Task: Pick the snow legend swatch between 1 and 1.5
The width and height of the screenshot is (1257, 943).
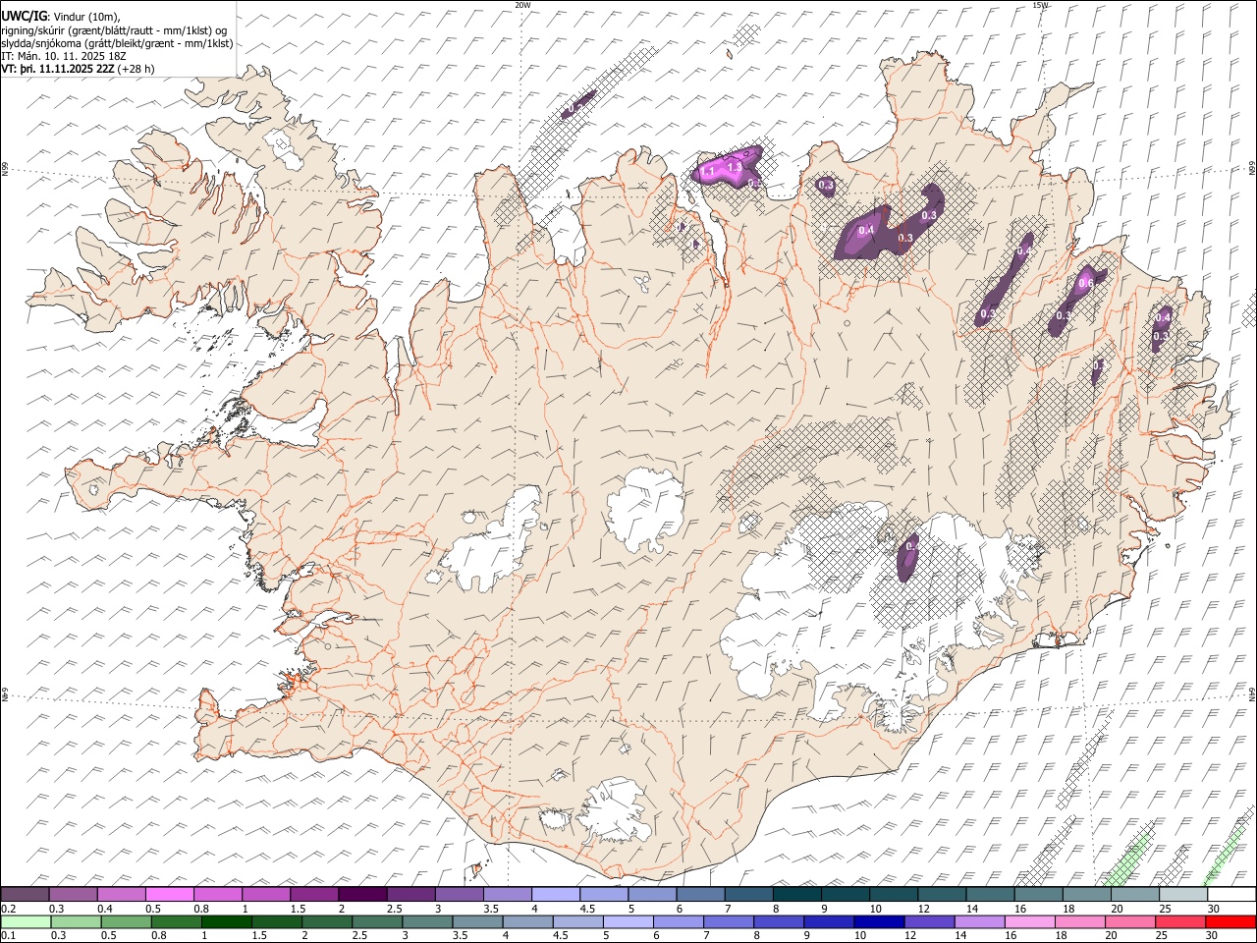Action: (x=266, y=894)
